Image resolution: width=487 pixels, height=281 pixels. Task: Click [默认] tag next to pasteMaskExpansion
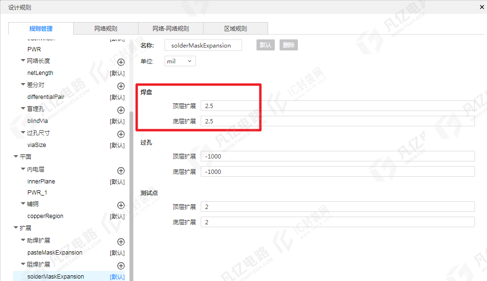click(x=117, y=253)
